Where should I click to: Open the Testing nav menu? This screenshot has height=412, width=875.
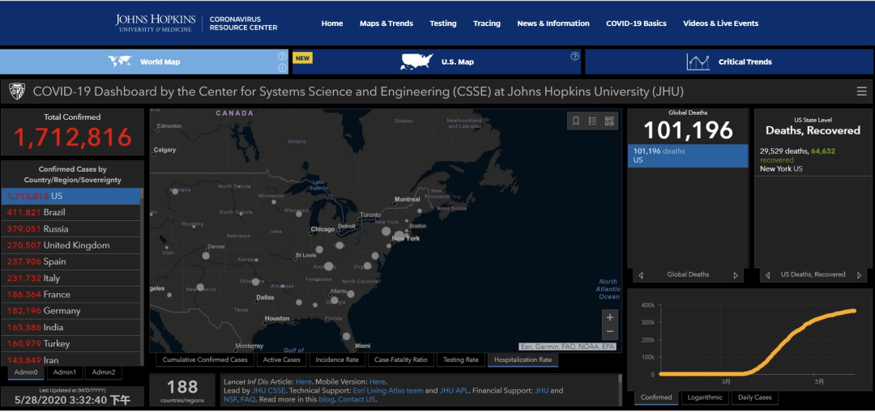(x=443, y=23)
